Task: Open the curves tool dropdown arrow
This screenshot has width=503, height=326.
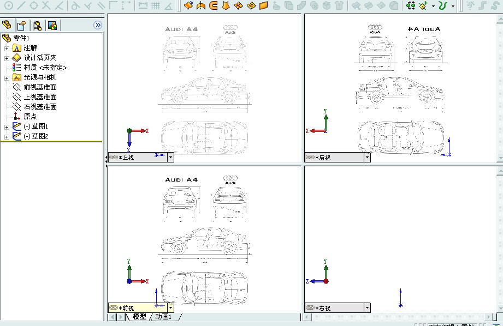Action: pos(453,6)
